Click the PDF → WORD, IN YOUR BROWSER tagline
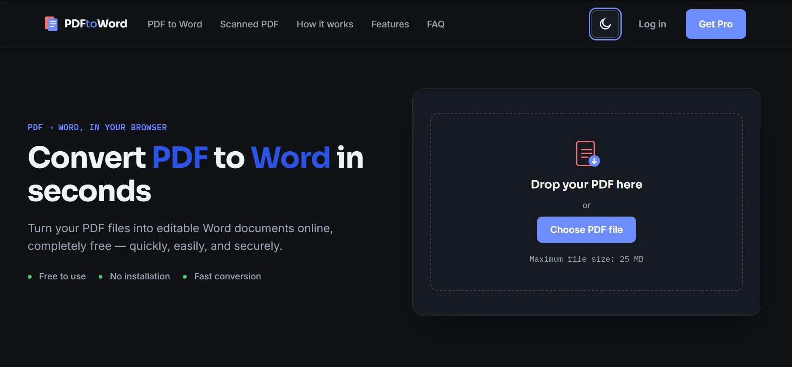Image resolution: width=792 pixels, height=367 pixels. click(97, 127)
